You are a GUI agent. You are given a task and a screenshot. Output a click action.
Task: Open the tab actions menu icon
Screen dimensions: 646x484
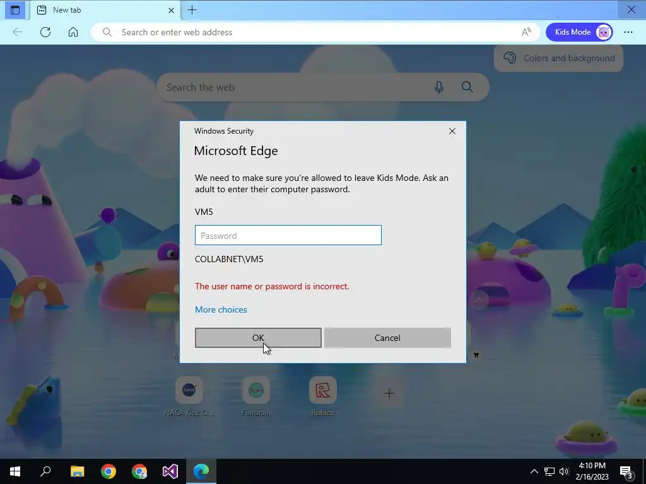point(15,10)
